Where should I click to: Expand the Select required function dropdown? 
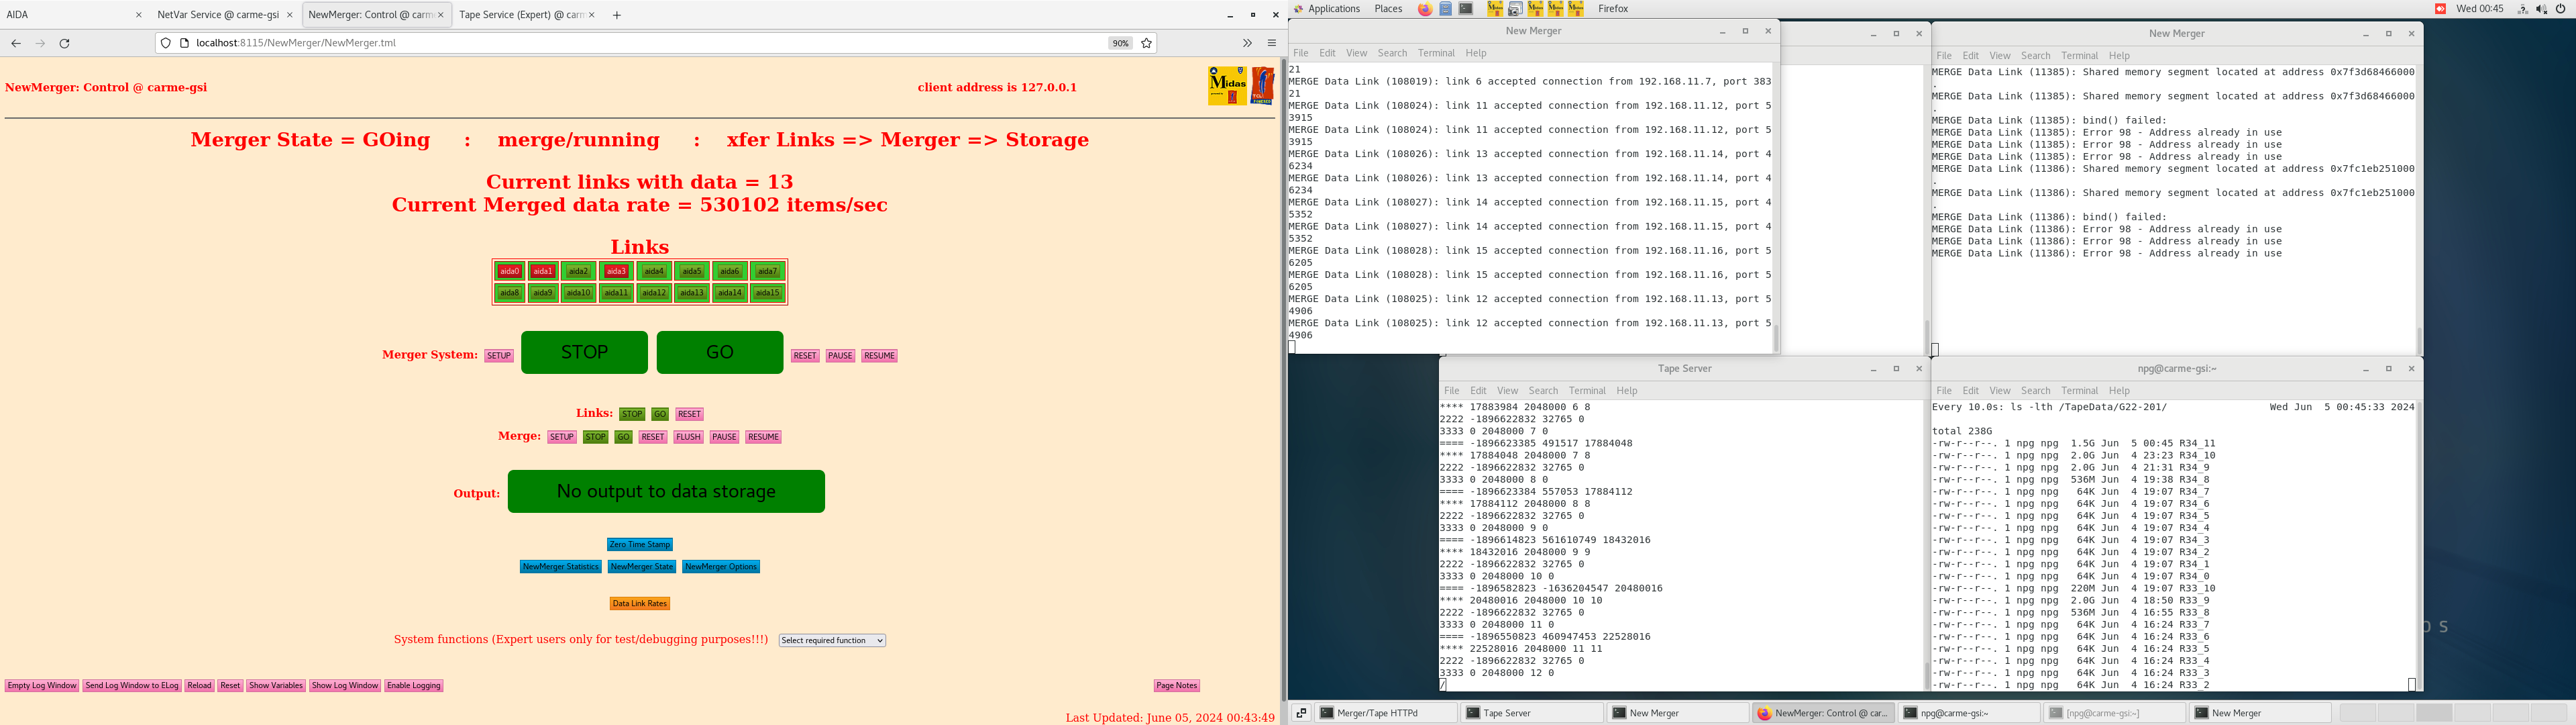[x=832, y=641]
